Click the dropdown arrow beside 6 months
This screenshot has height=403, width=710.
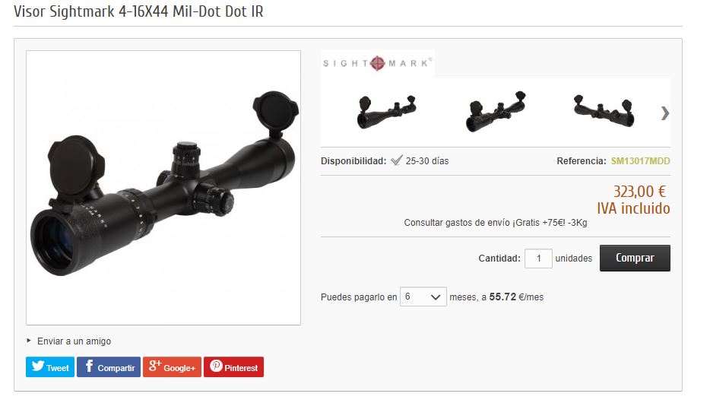436,297
